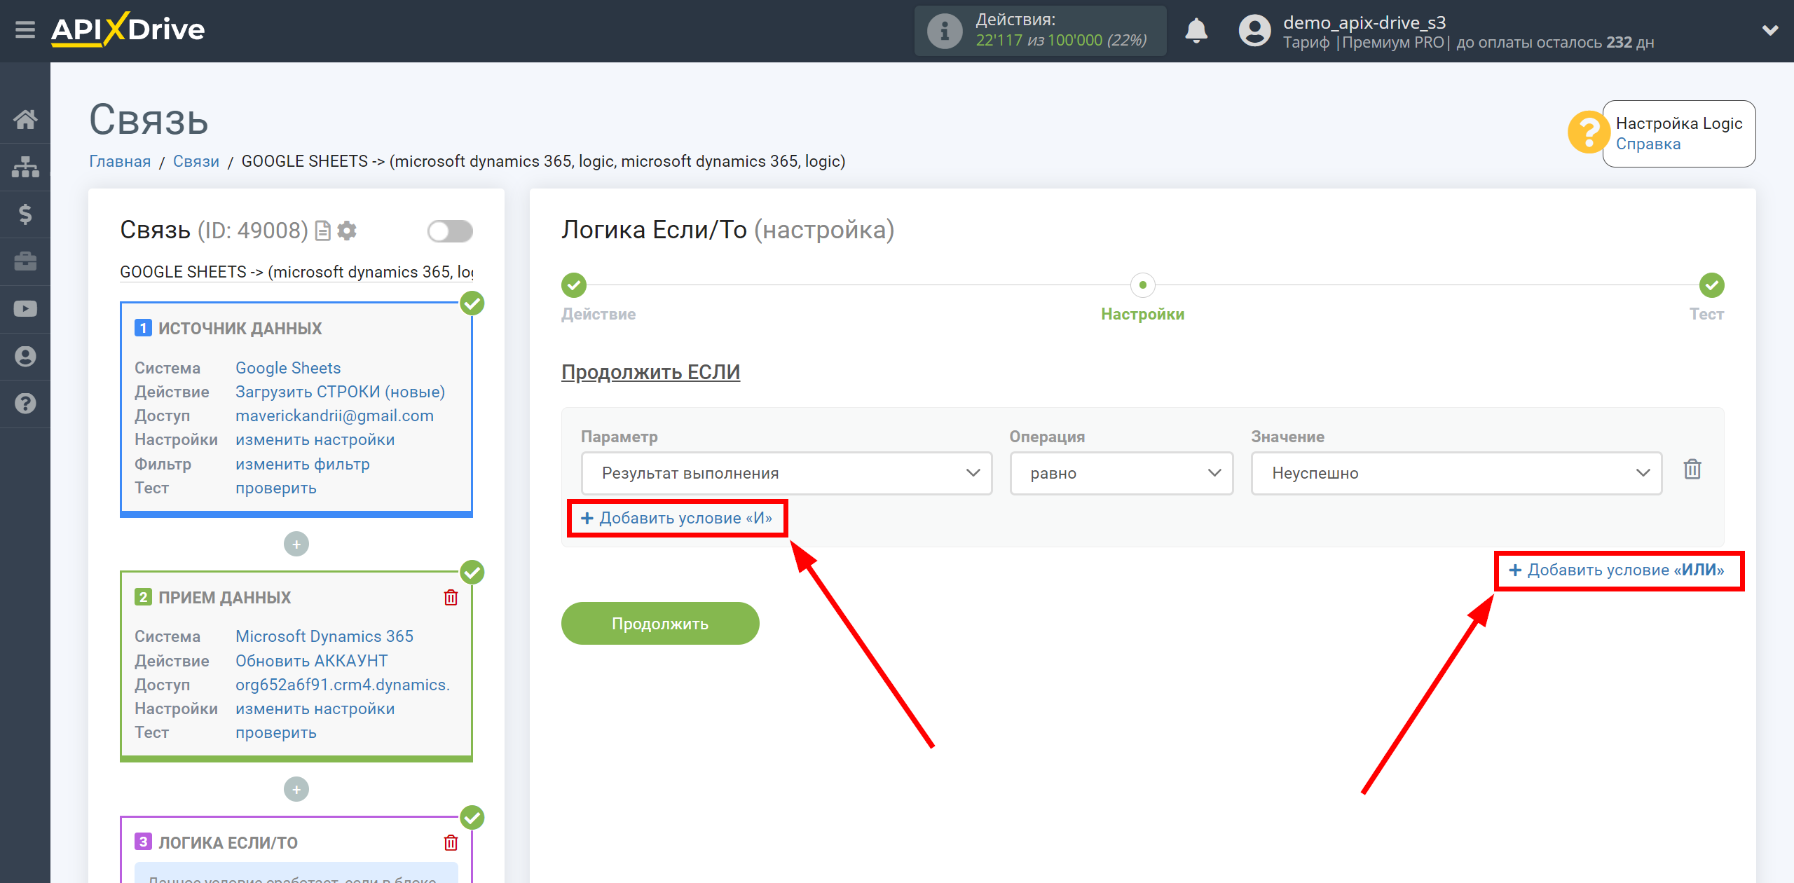Image resolution: width=1794 pixels, height=883 pixels.
Task: Click изменить настройки in ПРИЕМ ДАННЫХ block
Action: click(x=315, y=709)
